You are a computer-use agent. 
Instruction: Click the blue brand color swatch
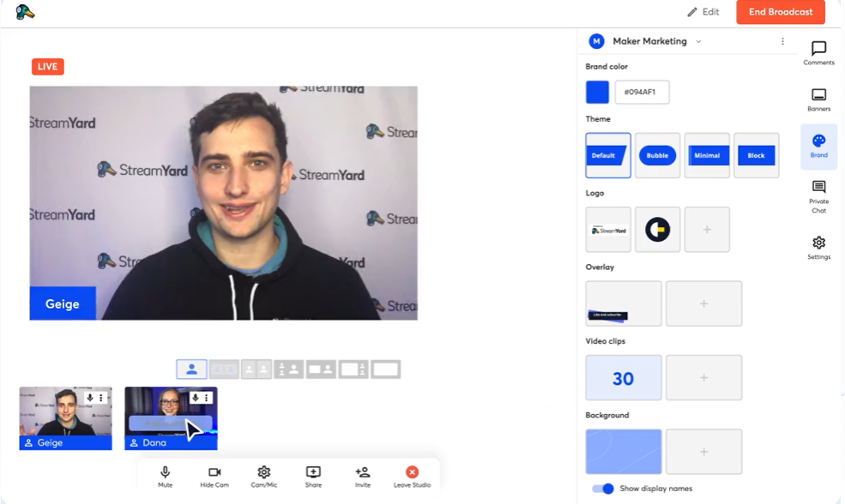[x=597, y=92]
